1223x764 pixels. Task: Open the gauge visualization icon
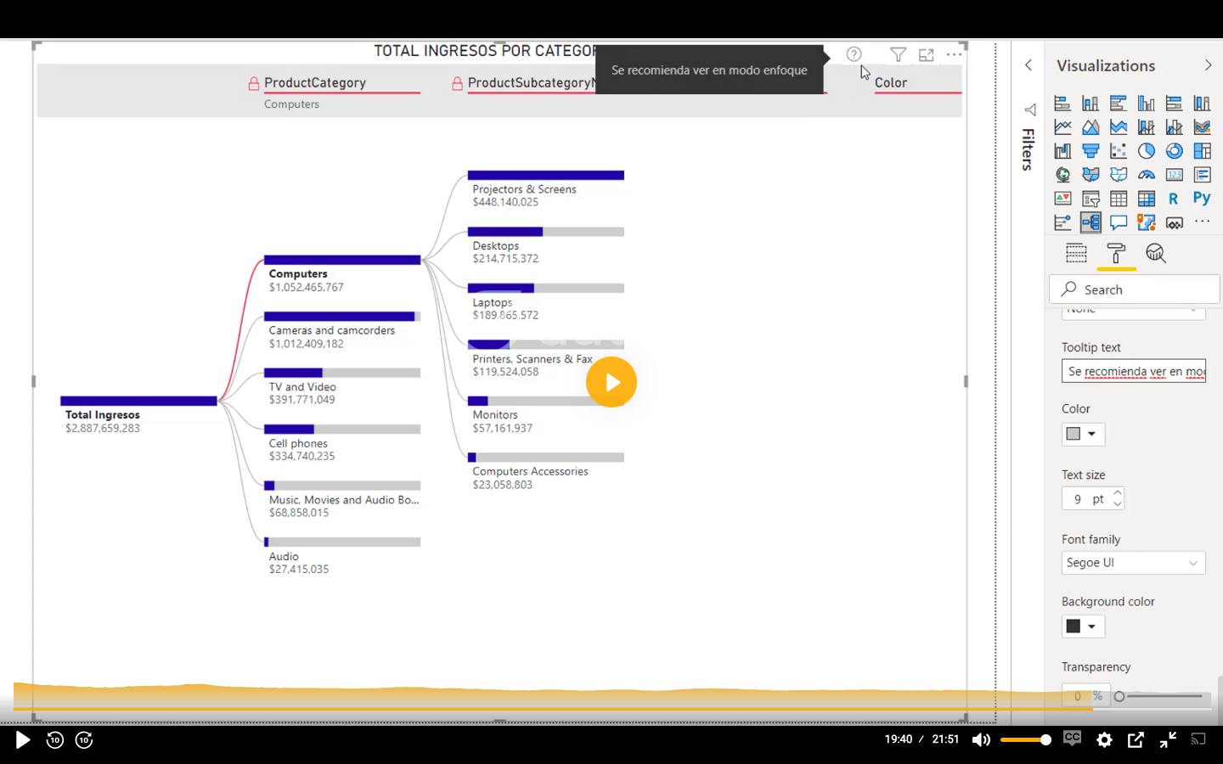click(1146, 175)
